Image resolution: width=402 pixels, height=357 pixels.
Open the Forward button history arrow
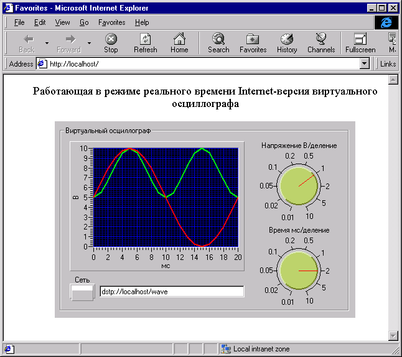(x=89, y=44)
